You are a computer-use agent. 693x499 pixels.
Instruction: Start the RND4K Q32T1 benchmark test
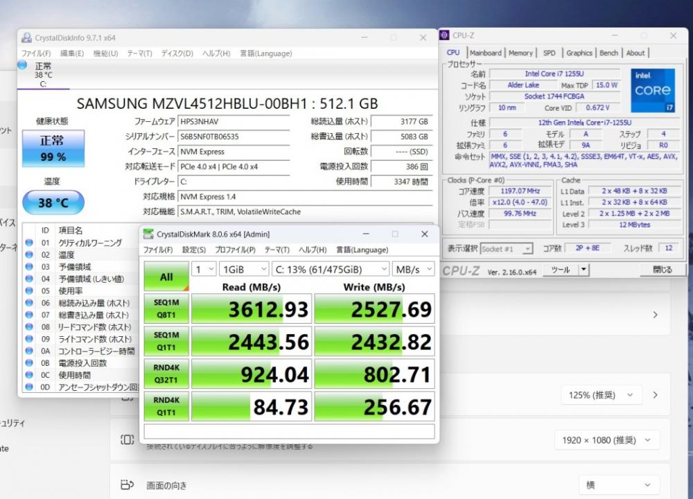(166, 374)
